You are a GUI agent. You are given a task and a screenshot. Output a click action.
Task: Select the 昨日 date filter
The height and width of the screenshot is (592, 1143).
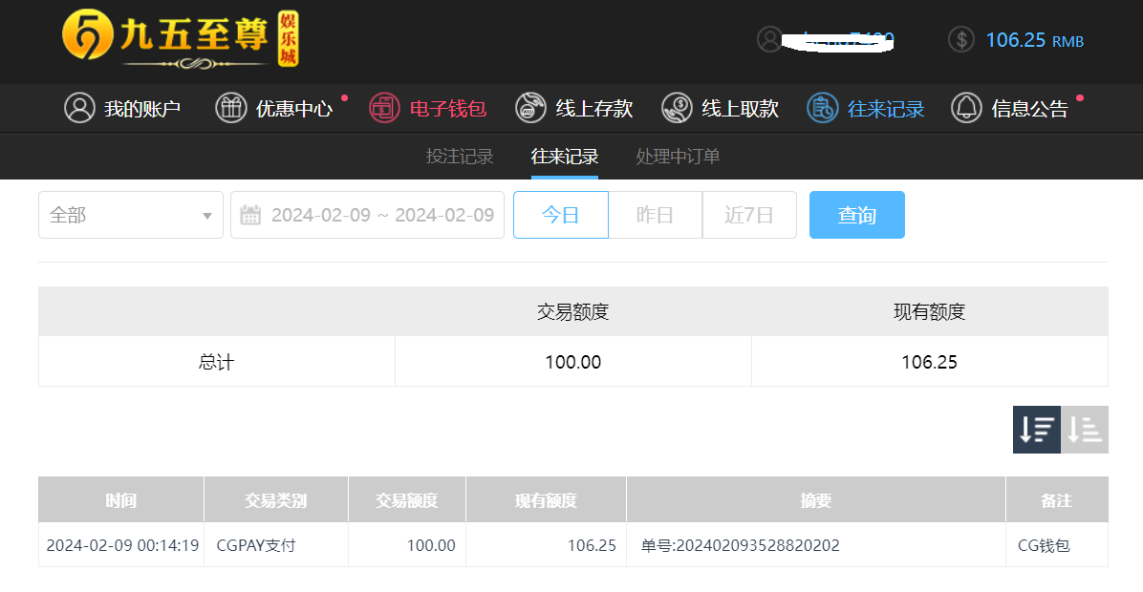coord(656,215)
